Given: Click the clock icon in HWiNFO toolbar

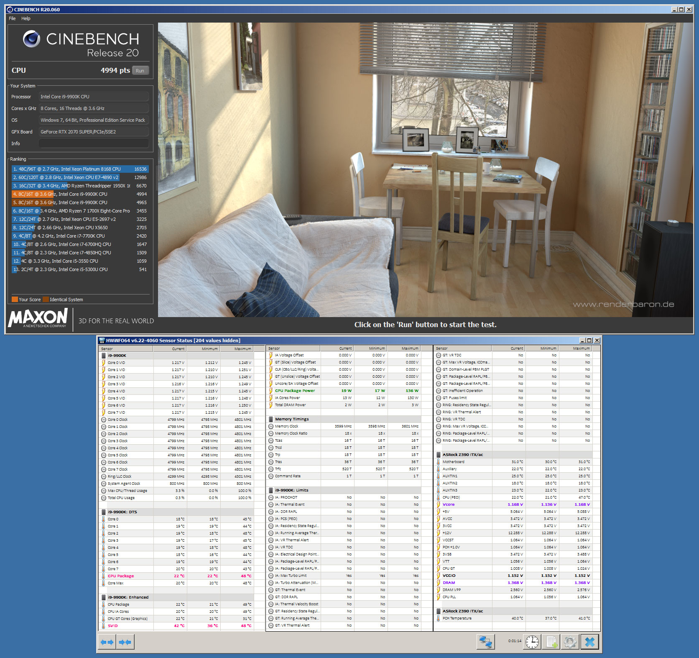Looking at the screenshot, I should [532, 642].
